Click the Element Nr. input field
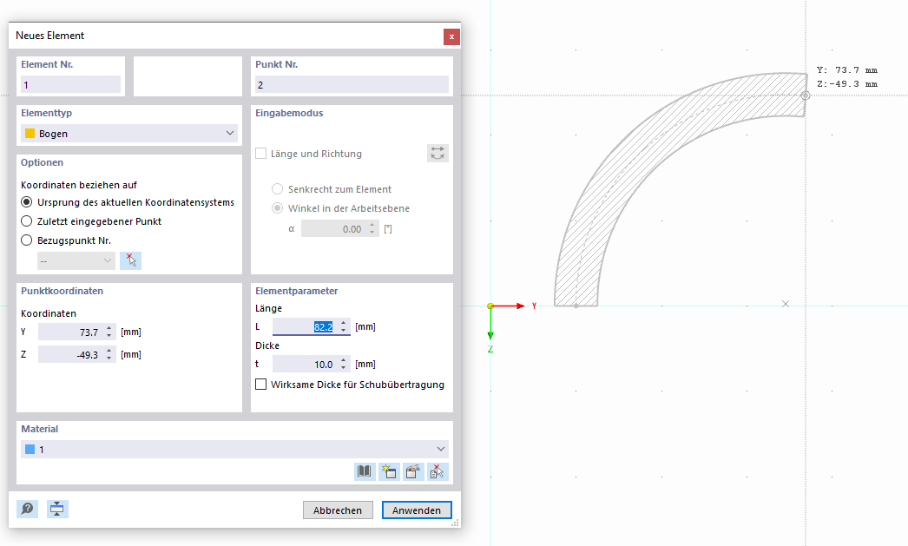The image size is (908, 546). [x=70, y=84]
